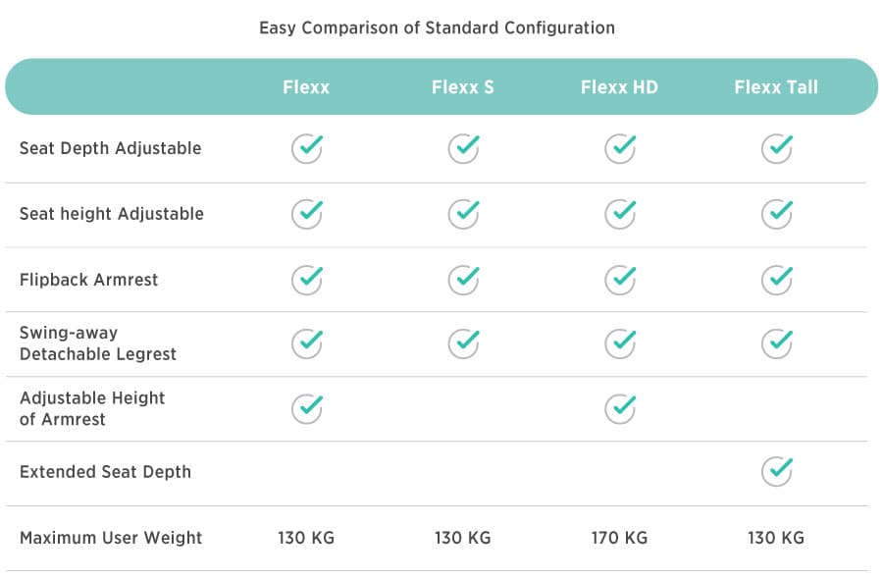Click Flexx Tall Flipback Armrest checkmark
The width and height of the screenshot is (883, 578).
click(x=777, y=280)
